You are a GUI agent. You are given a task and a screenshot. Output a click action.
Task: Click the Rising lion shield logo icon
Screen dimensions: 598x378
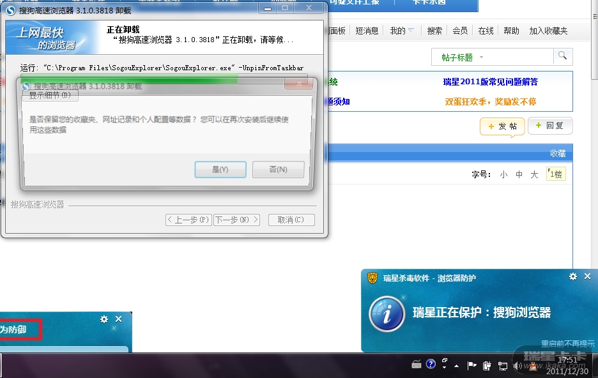click(x=372, y=278)
